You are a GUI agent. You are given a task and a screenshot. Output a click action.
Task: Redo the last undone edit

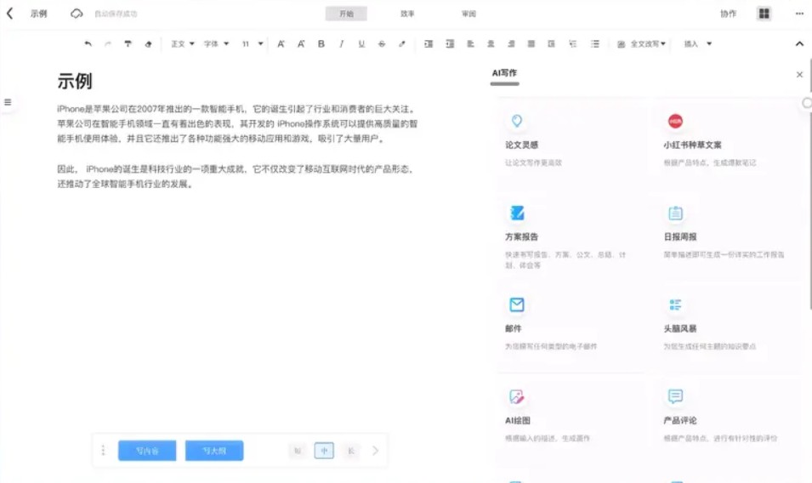click(x=108, y=44)
